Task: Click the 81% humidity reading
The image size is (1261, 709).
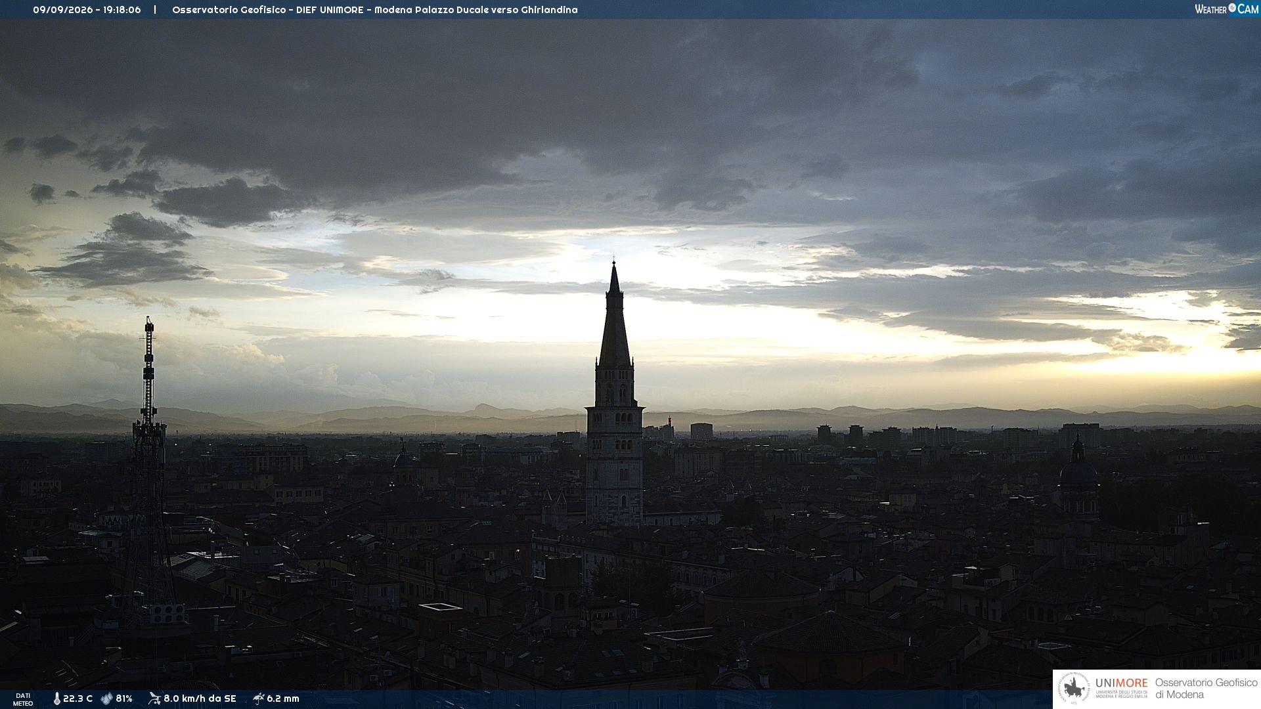Action: (124, 699)
